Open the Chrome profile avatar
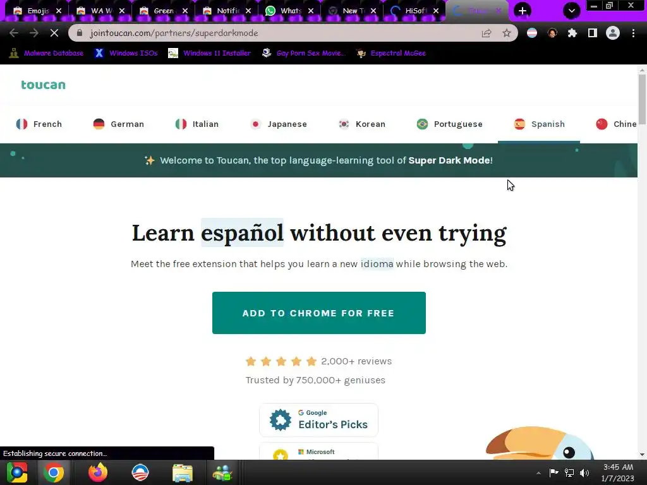This screenshot has height=485, width=647. (613, 33)
